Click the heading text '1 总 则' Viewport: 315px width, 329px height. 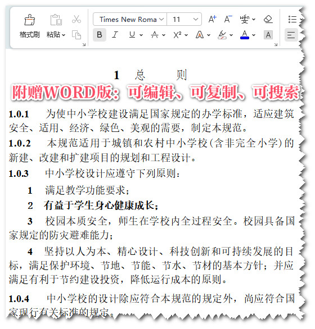point(150,75)
